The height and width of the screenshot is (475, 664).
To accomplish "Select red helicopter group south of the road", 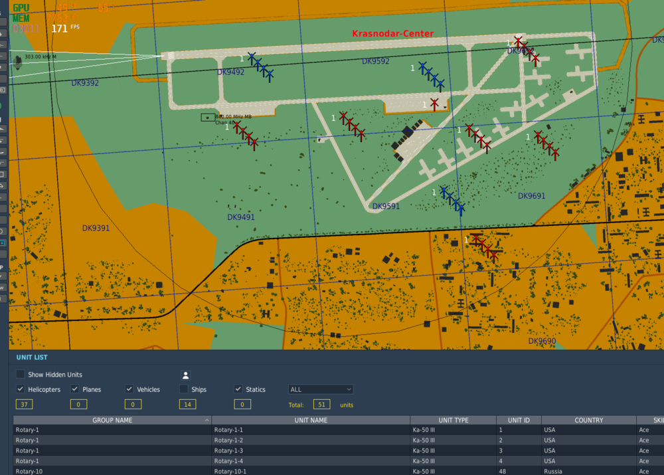I will 485,248.
